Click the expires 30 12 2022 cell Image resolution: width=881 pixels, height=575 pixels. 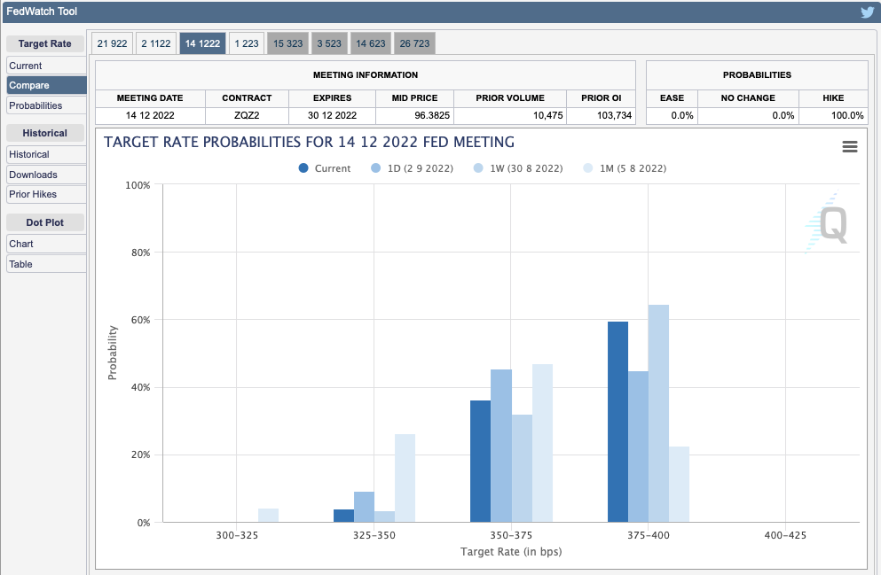[x=332, y=115]
